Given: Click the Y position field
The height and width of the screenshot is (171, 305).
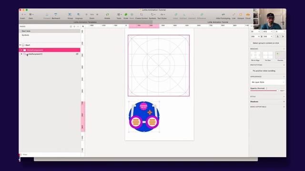Looking at the screenshot, I should (268, 31).
